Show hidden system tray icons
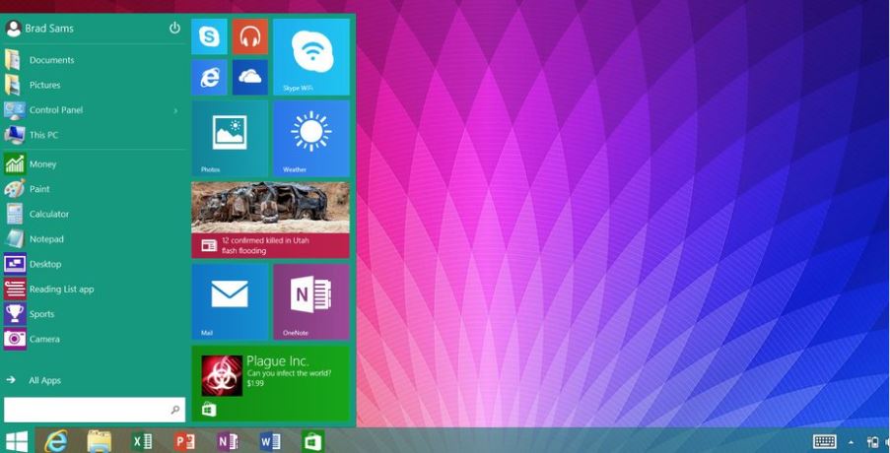The image size is (890, 453). click(x=851, y=442)
